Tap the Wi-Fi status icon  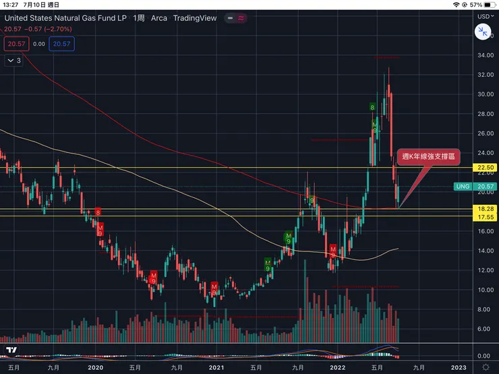pos(456,5)
